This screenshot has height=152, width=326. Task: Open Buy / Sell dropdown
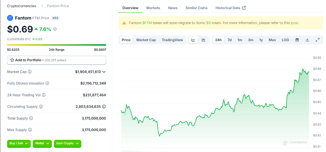tap(19, 143)
